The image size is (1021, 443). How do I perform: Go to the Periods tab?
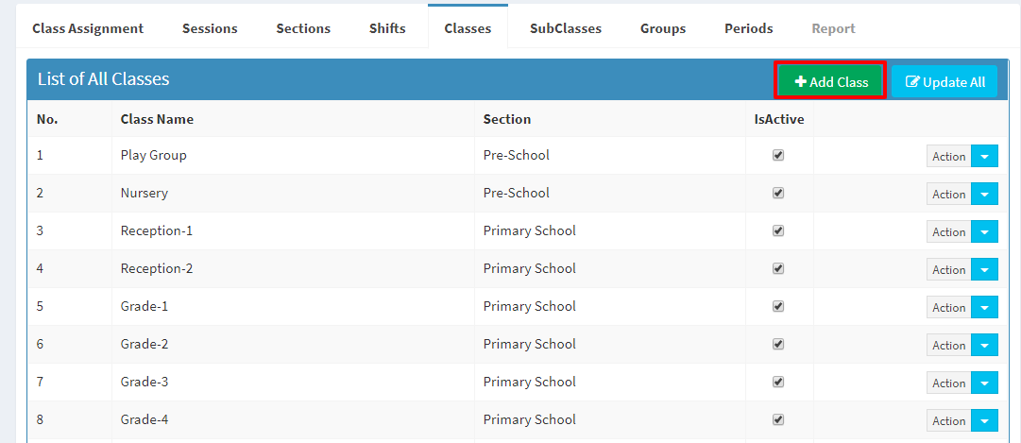click(x=749, y=28)
